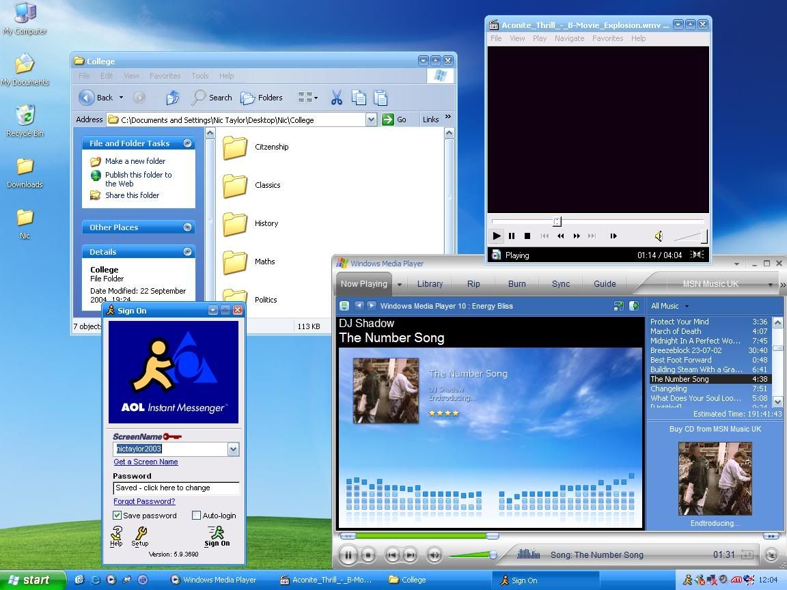Open the Navigate menu in movie player
Viewport: 787px width, 590px height.
point(569,38)
